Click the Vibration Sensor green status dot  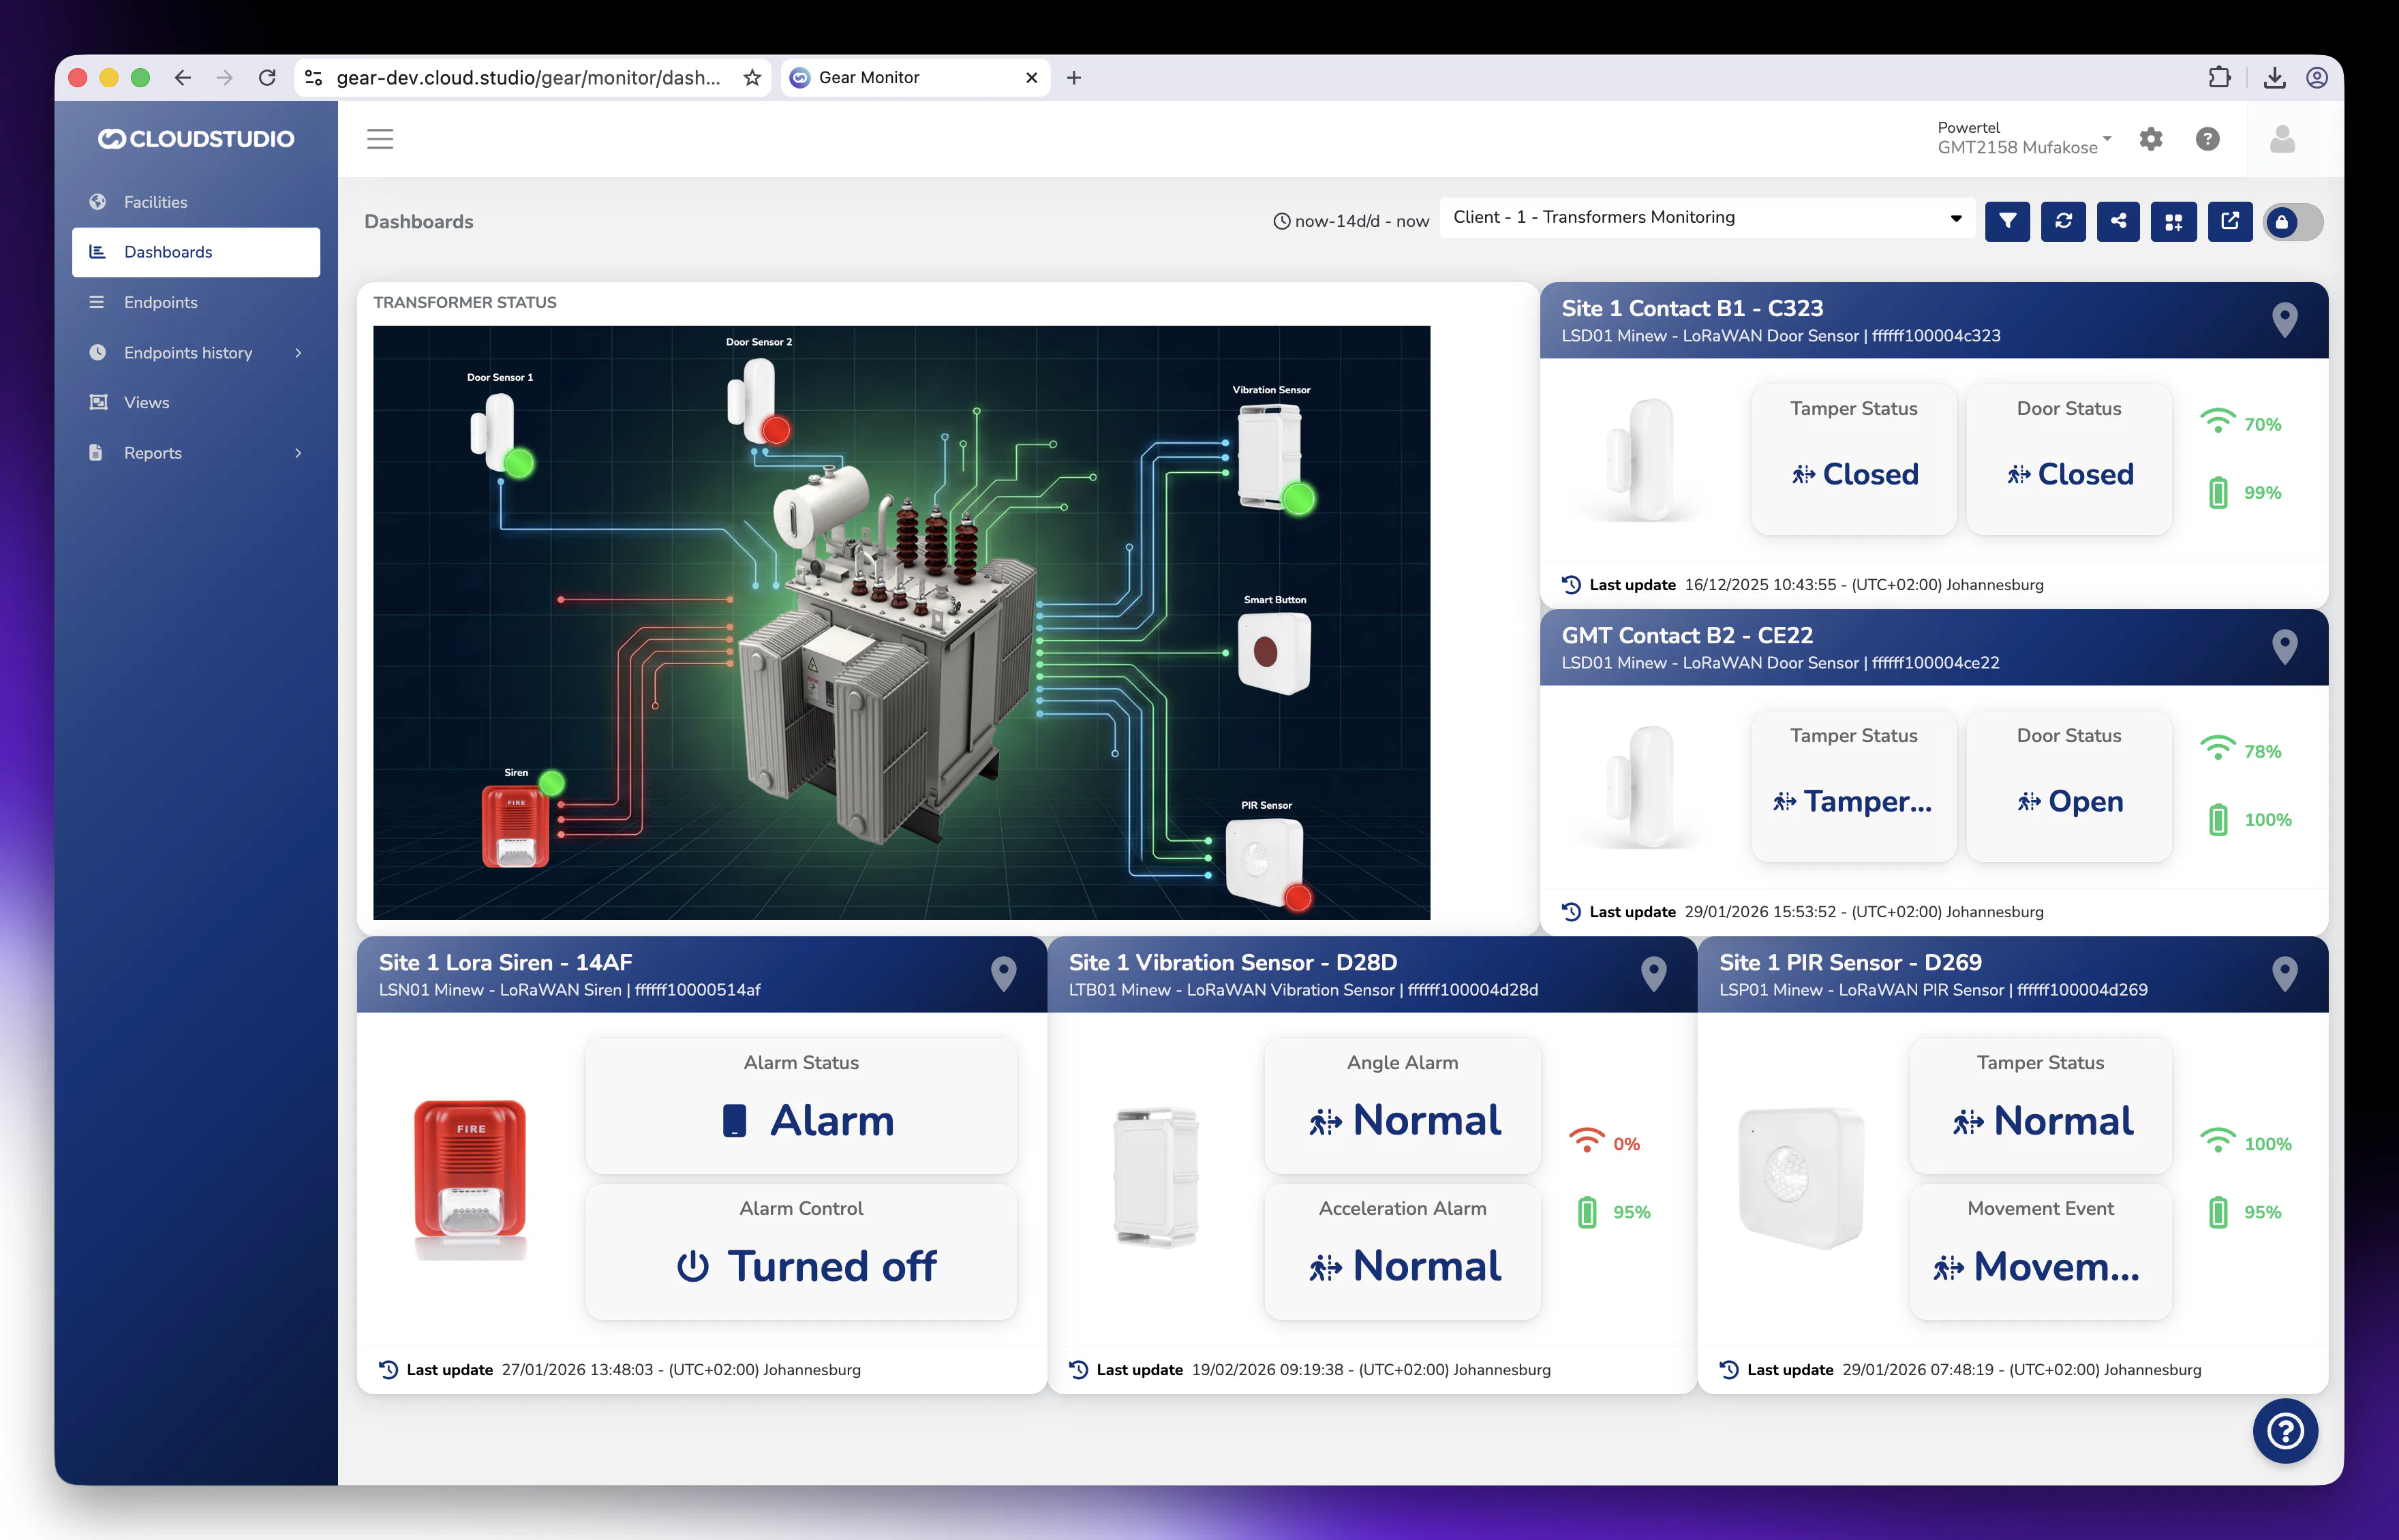coord(1298,499)
